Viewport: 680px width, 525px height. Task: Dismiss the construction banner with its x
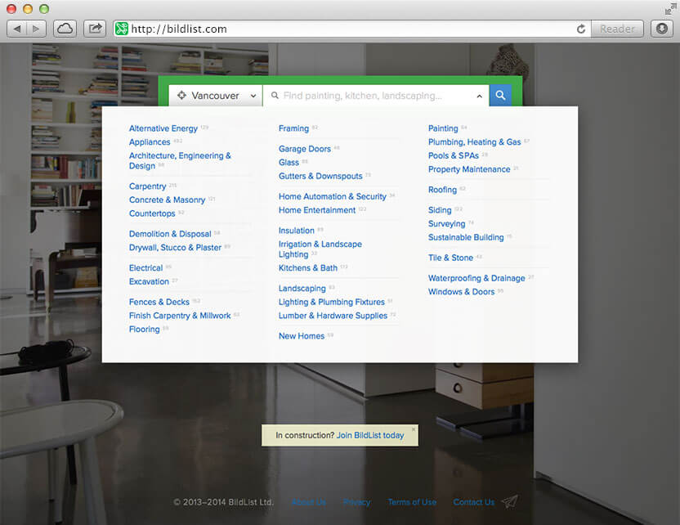(414, 429)
